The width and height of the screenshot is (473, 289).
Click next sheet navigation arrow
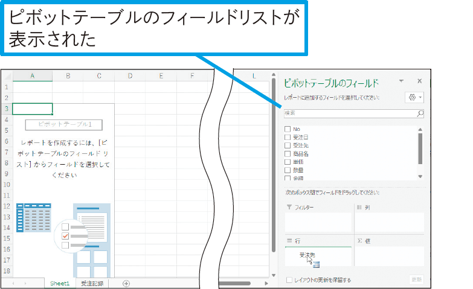[25, 284]
